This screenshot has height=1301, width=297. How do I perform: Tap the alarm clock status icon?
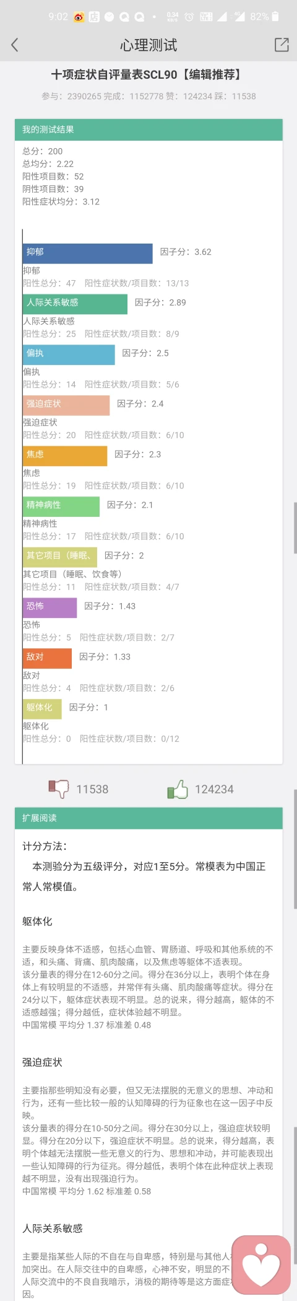tap(189, 17)
